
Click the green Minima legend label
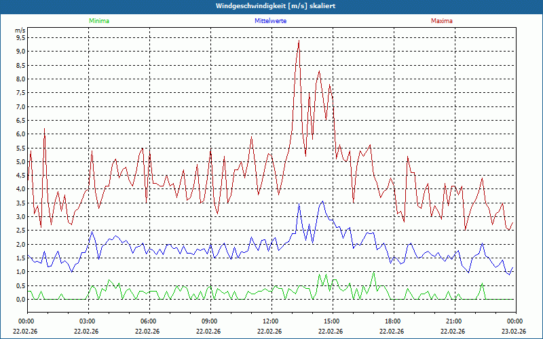[99, 21]
